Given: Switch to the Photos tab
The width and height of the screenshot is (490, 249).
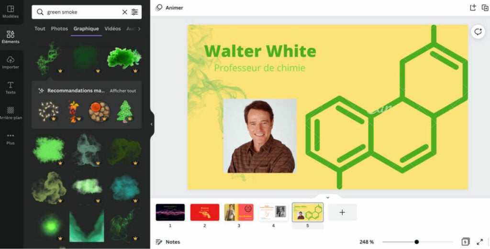Looking at the screenshot, I should [59, 29].
